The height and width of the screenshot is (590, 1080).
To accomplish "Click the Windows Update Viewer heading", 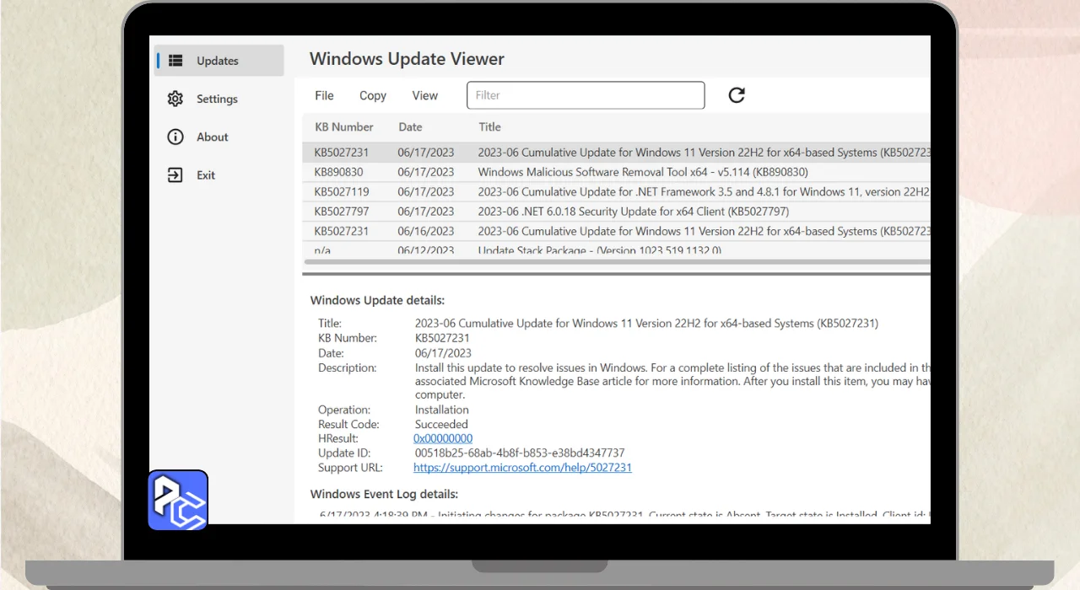I will point(407,59).
